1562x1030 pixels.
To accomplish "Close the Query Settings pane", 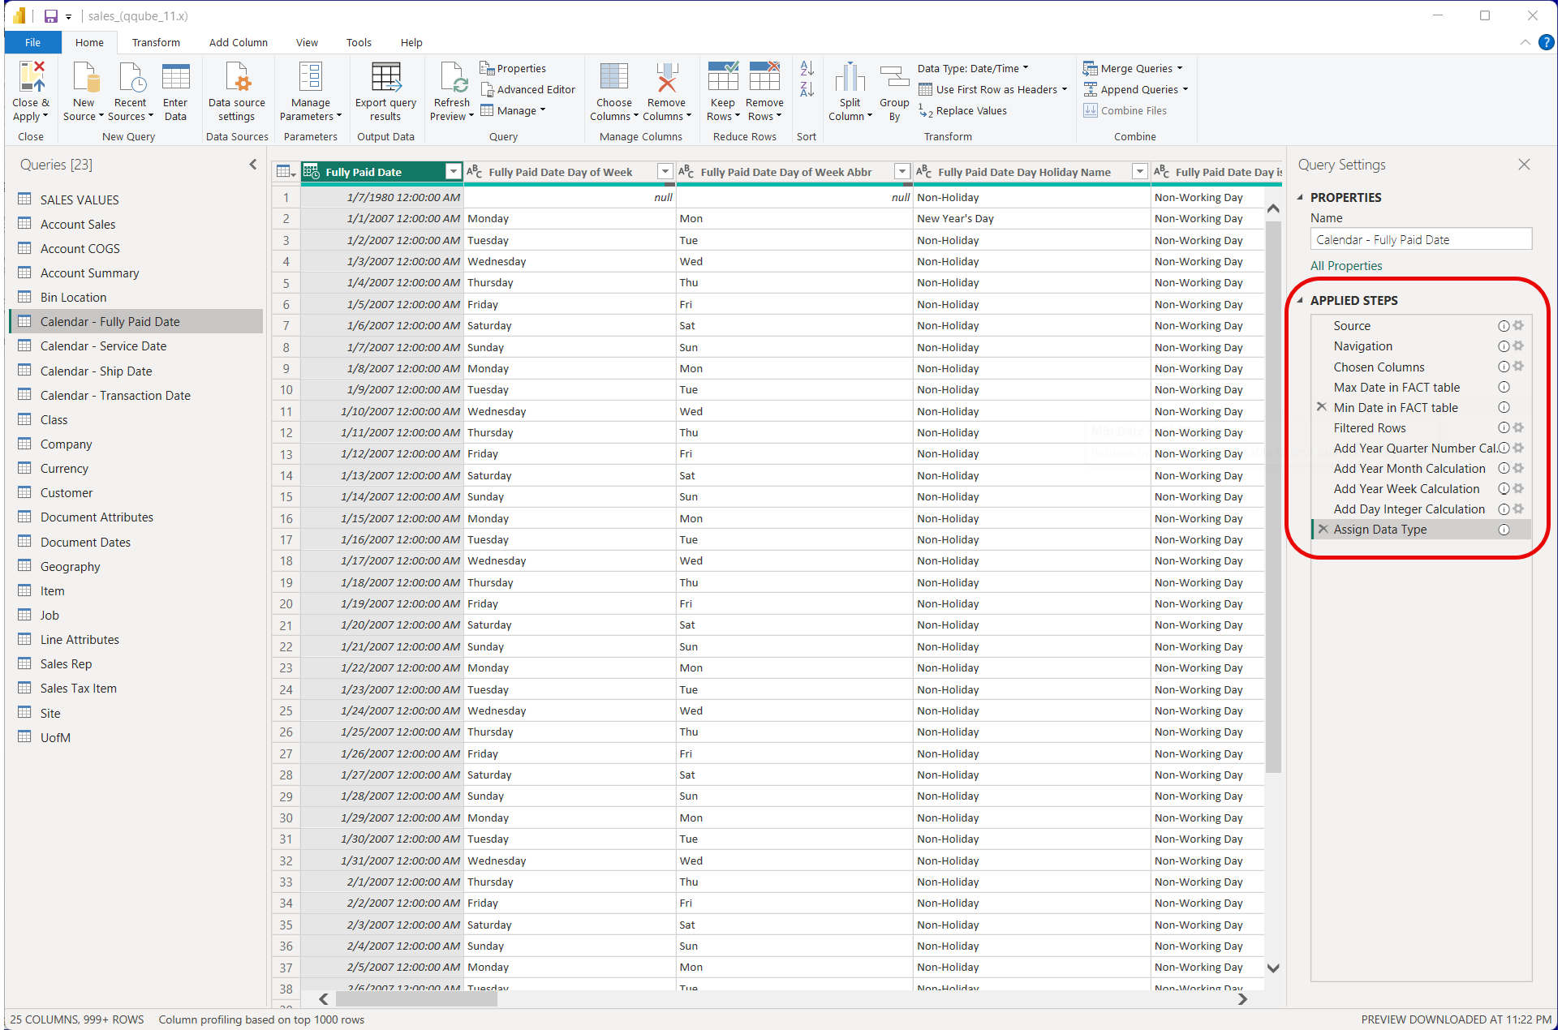I will 1524,165.
